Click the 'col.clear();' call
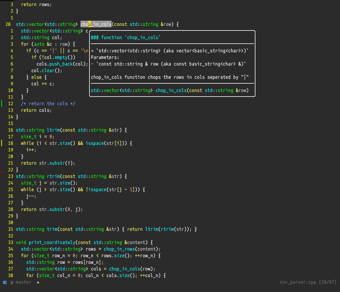This screenshot has width=340, height=292. (x=47, y=71)
